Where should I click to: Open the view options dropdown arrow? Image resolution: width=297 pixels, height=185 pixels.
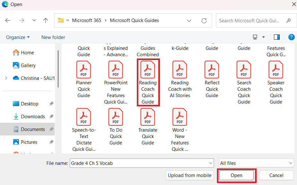click(263, 37)
